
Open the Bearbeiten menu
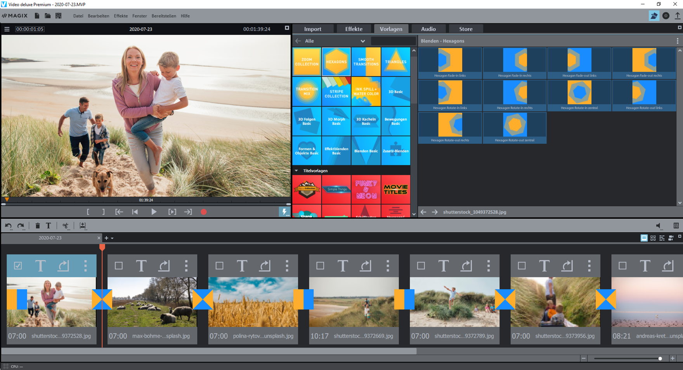(98, 16)
